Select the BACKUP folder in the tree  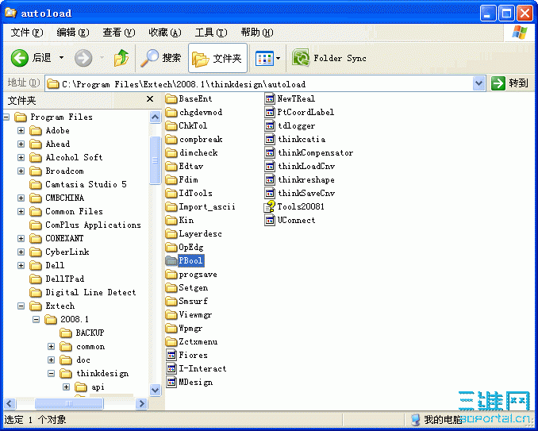tap(90, 333)
